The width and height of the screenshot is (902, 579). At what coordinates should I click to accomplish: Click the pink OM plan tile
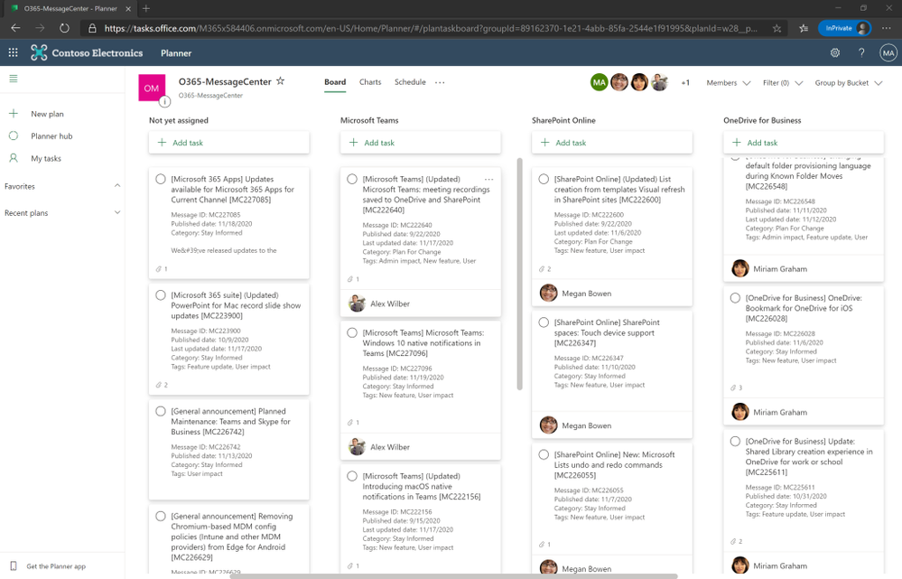pyautogui.click(x=152, y=88)
